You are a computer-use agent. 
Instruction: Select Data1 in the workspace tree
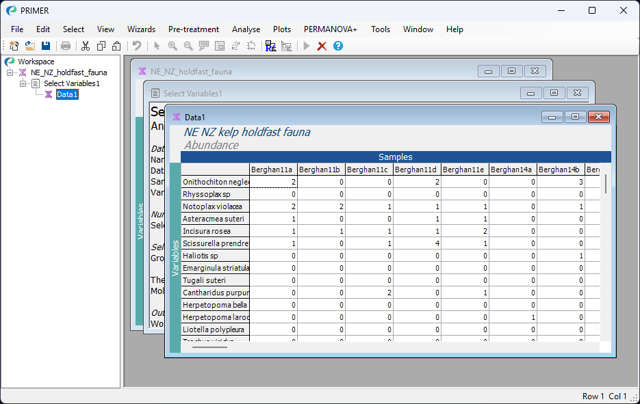[66, 94]
